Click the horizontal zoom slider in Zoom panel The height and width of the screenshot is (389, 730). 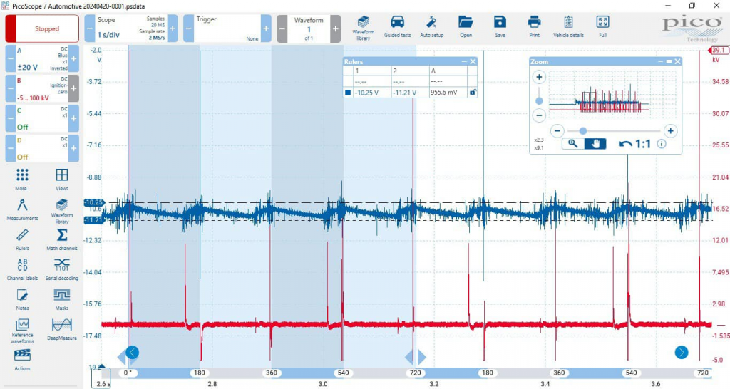pos(583,130)
